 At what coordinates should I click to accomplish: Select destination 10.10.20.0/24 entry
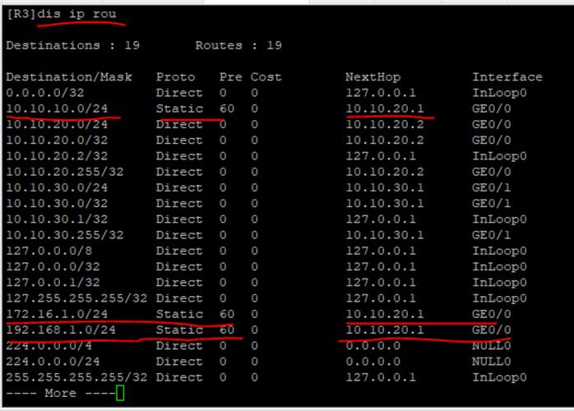coord(57,125)
